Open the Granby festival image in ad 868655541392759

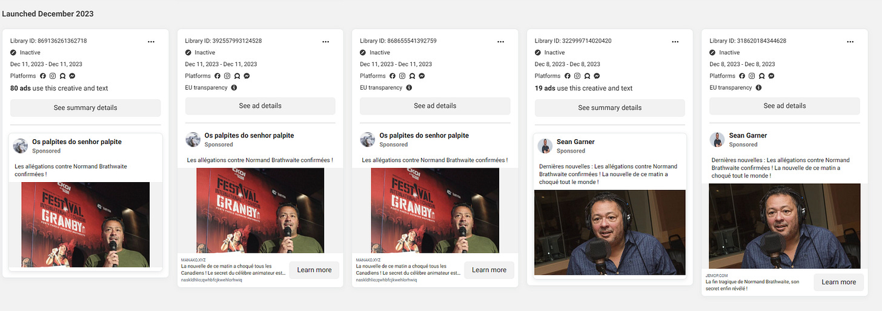435,211
